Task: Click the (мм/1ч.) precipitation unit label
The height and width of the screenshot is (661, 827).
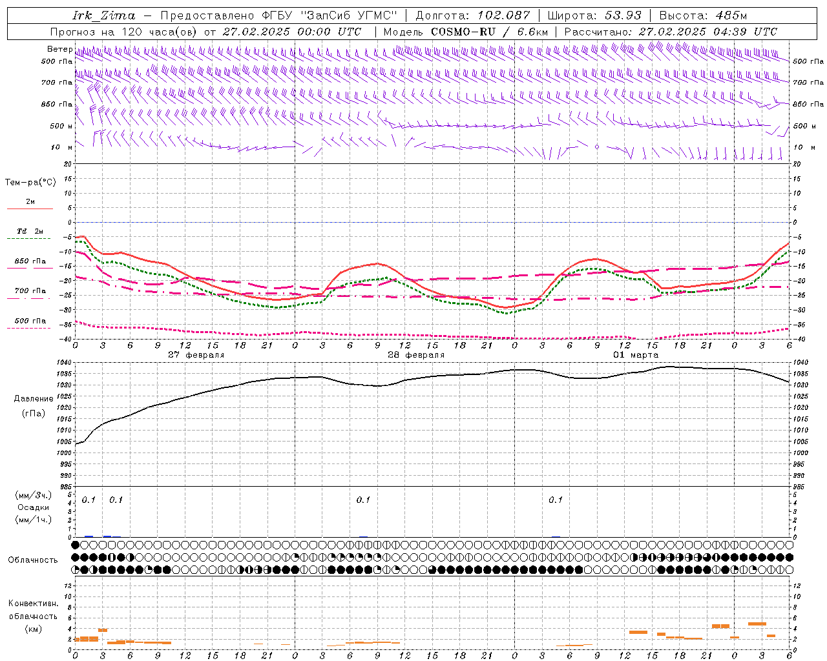Action: pos(34,520)
